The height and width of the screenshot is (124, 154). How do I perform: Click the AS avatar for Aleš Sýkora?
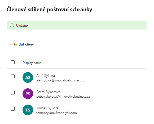(28, 77)
